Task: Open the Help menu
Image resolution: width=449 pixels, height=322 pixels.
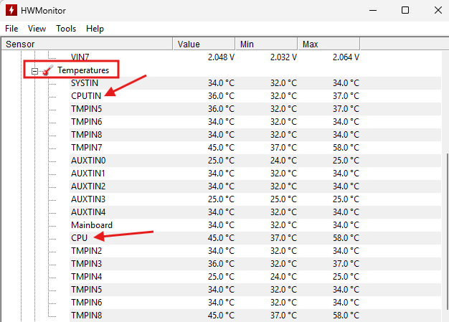Action: click(x=95, y=29)
